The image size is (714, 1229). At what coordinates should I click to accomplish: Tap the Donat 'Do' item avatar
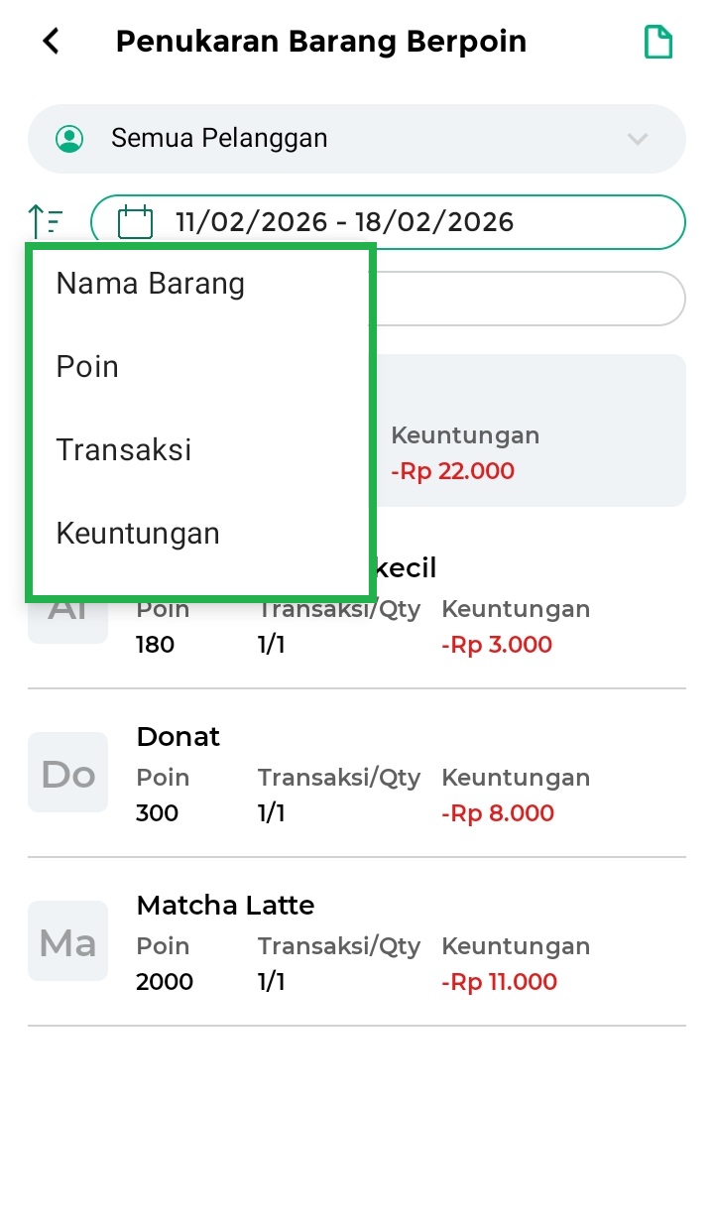[x=67, y=773]
